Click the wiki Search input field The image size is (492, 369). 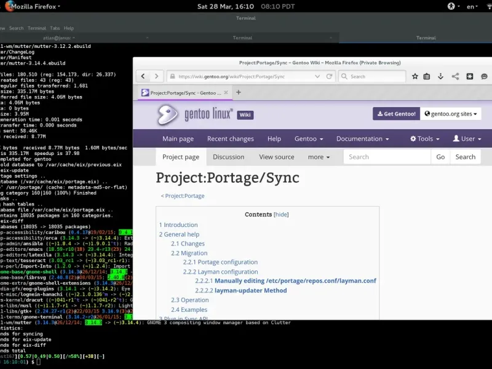pyautogui.click(x=386, y=157)
